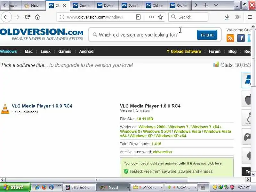256x192 pixels.
Task: Click the vertical scrollbar up arrow
Action: (253, 26)
